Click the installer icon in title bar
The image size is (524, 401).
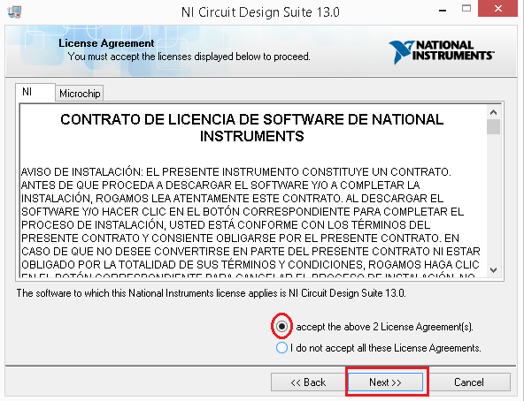[x=14, y=11]
